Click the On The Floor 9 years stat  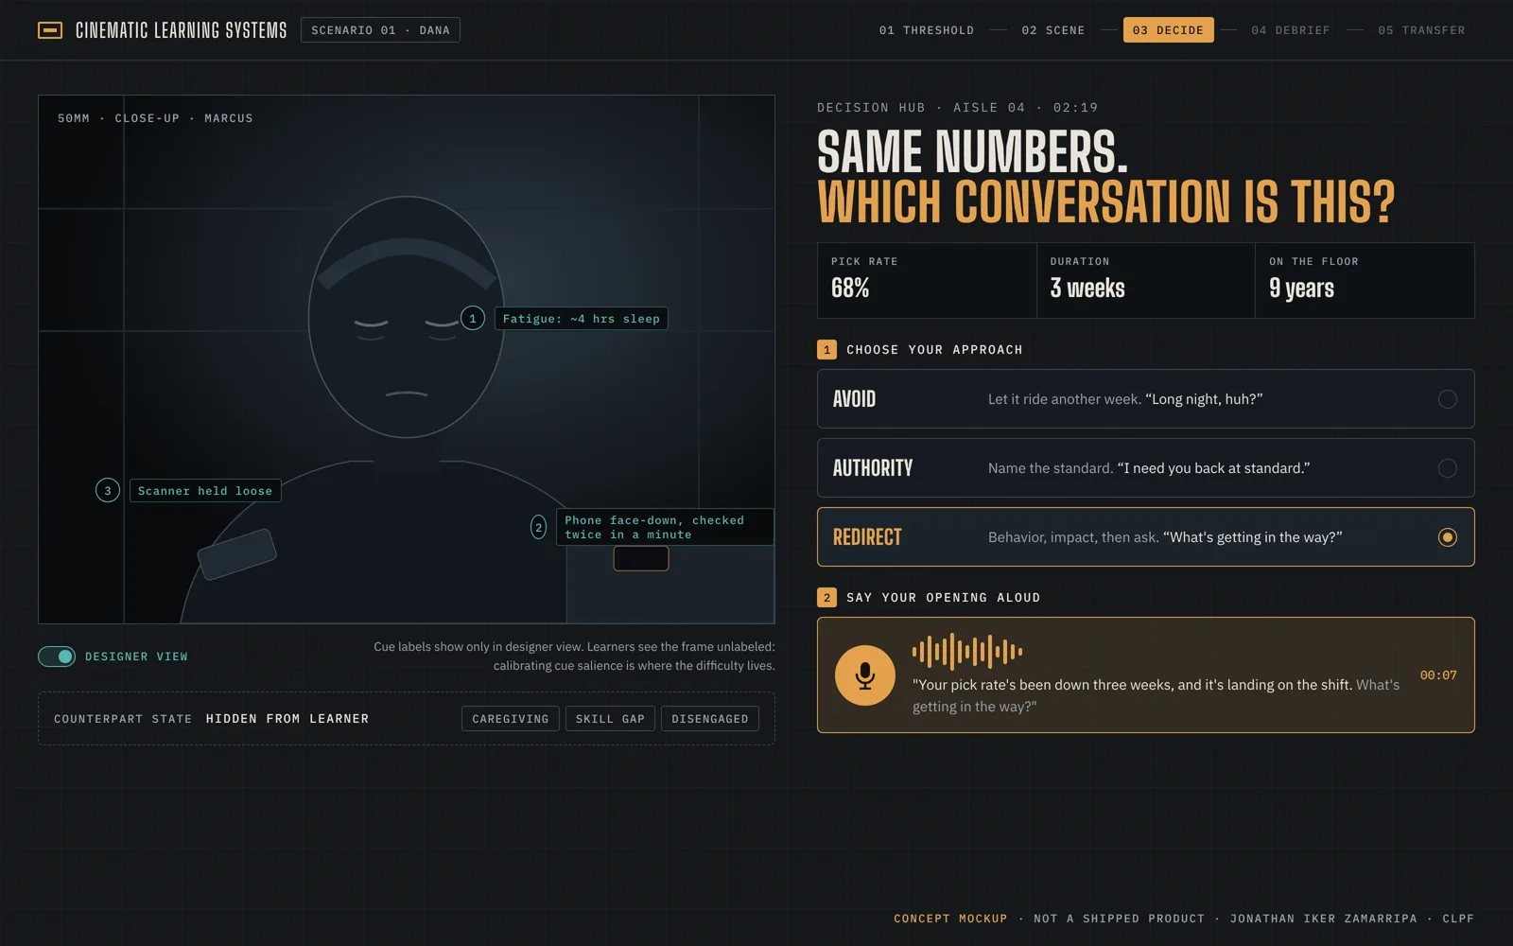pos(1365,280)
